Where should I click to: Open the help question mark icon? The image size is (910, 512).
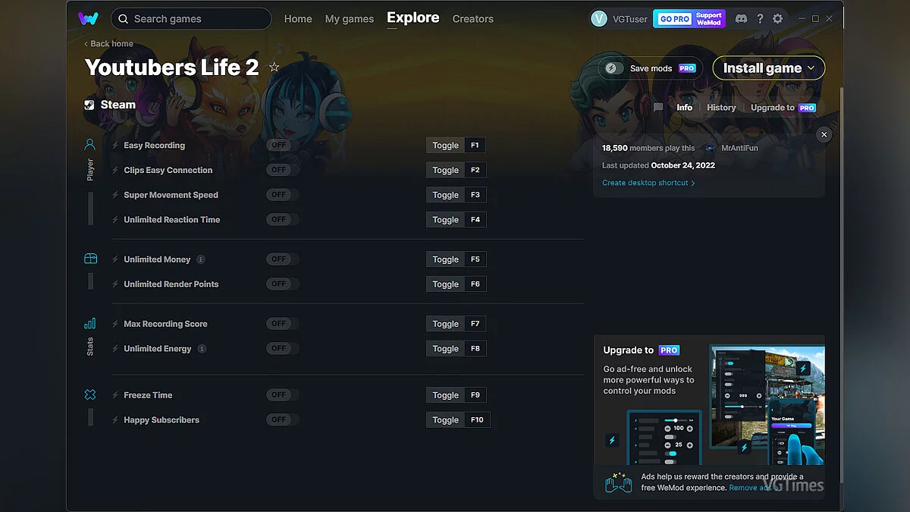[x=760, y=18]
